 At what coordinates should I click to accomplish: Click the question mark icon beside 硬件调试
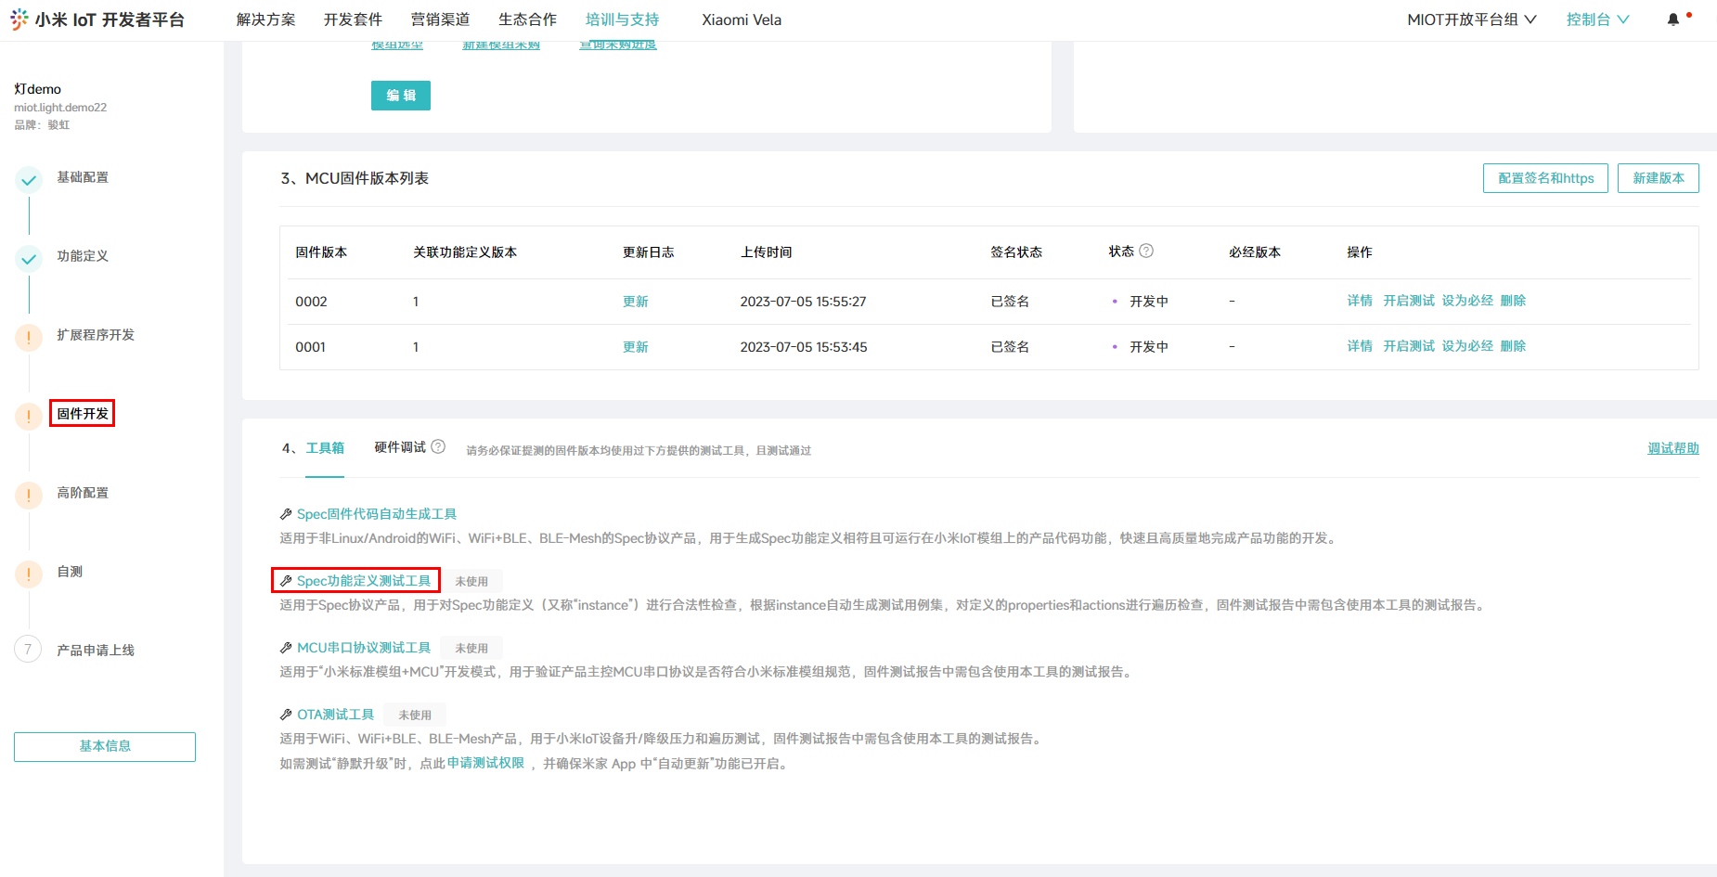coord(438,446)
